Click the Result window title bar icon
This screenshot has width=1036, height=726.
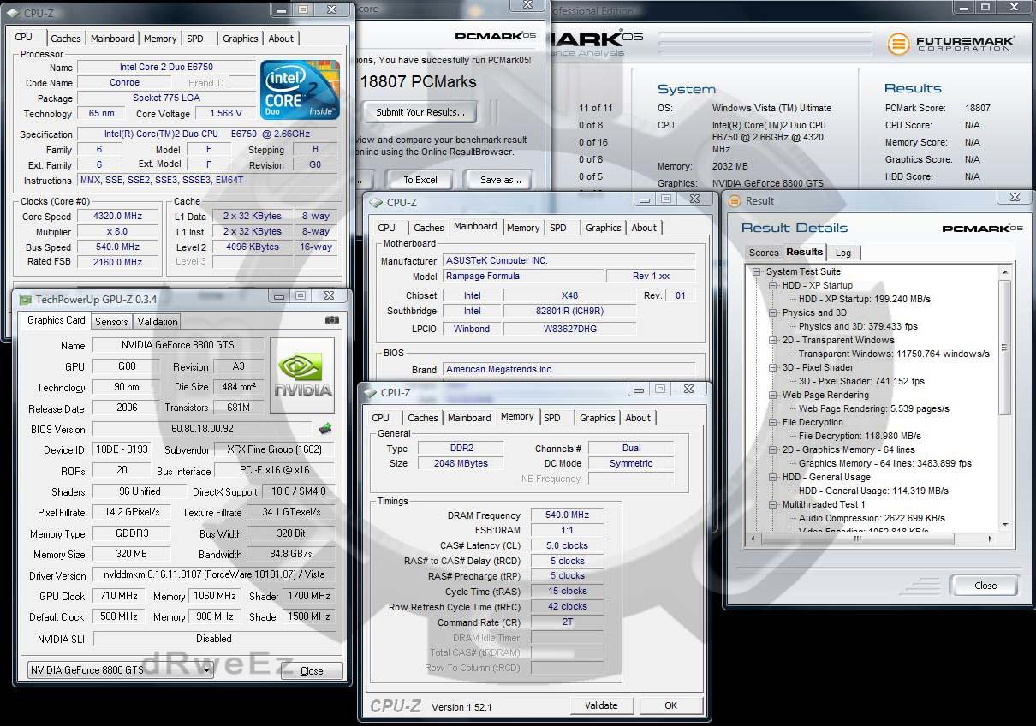coord(735,201)
